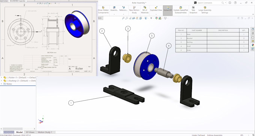This screenshot has height=136, width=255.
Task: Open the Help question mark icon
Action: click(235, 3)
